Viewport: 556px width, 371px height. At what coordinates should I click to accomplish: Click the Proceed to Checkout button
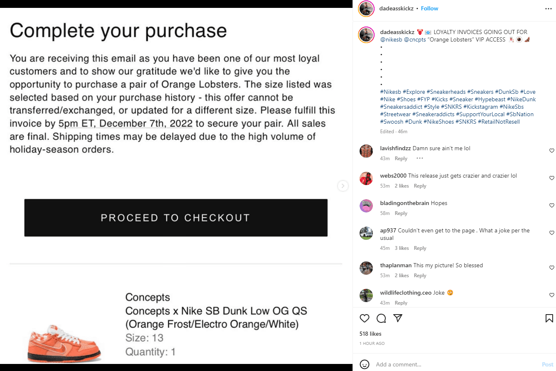point(176,218)
